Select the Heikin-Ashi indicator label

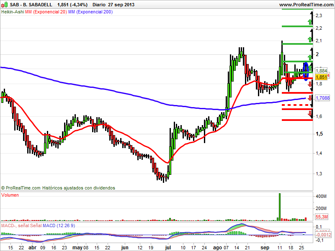(x=13, y=12)
